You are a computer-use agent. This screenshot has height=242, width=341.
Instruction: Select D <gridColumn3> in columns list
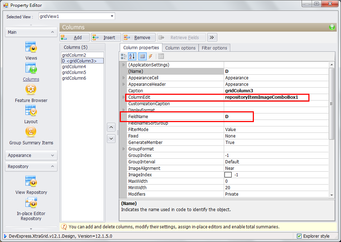82,61
